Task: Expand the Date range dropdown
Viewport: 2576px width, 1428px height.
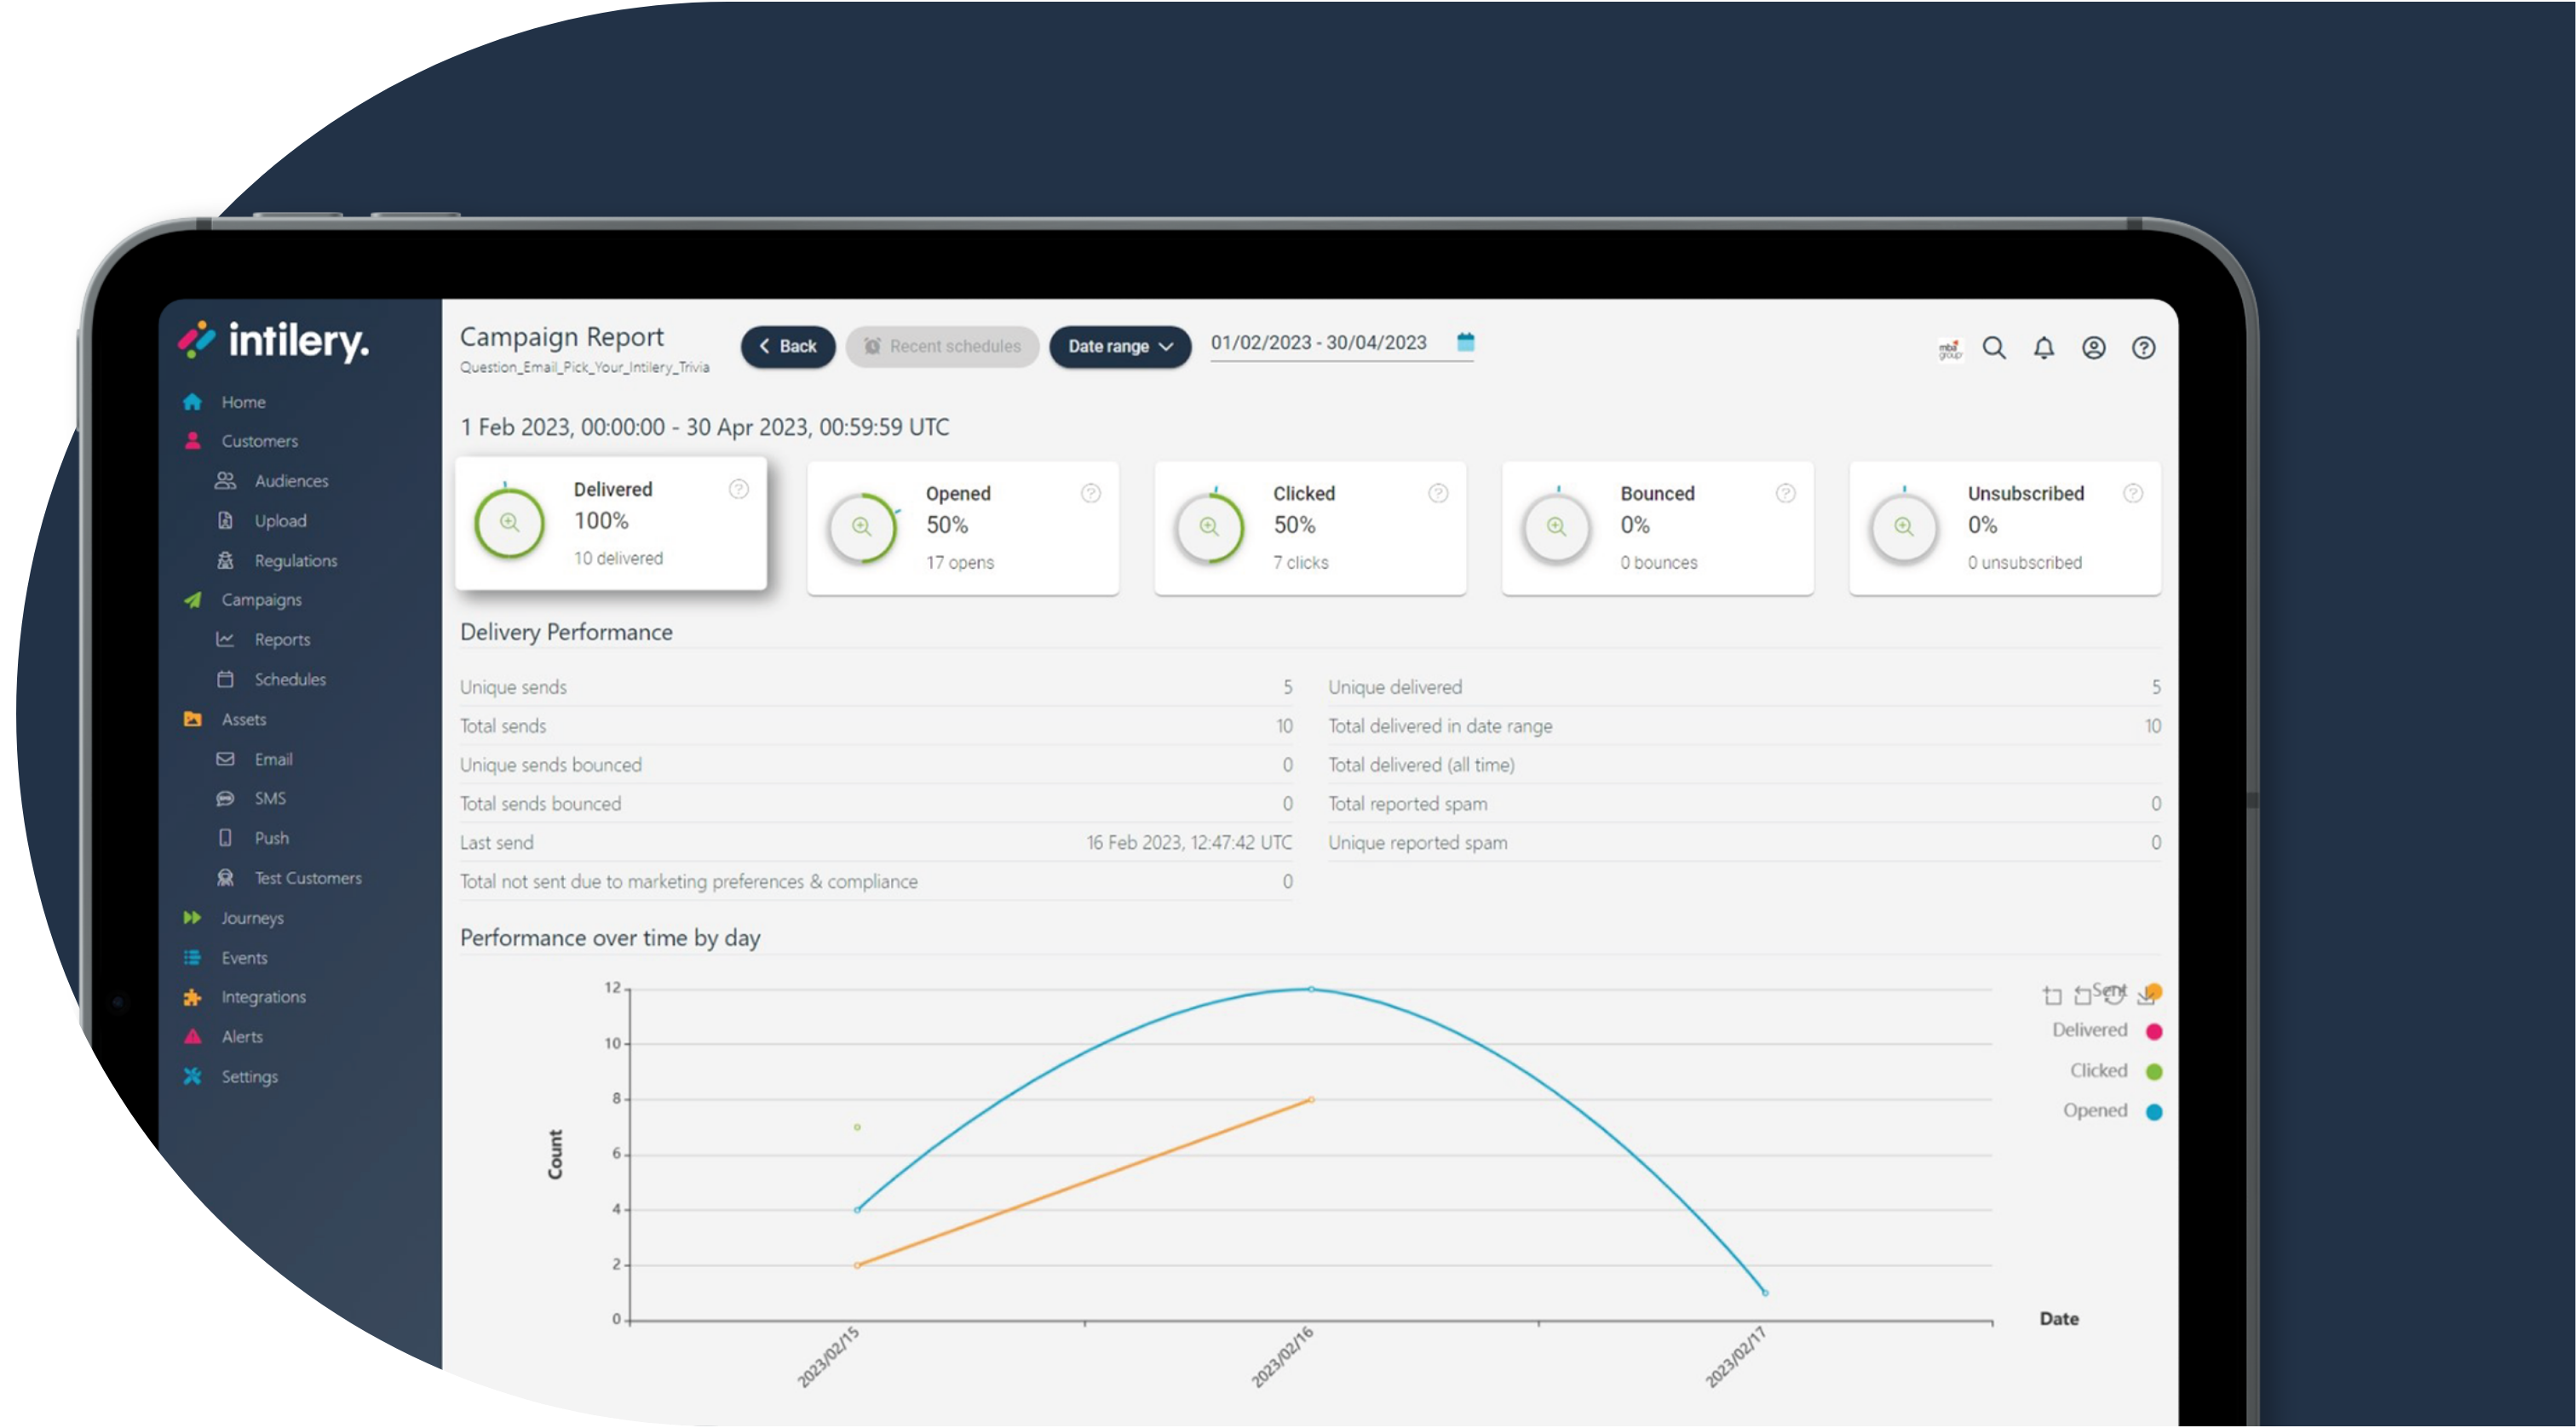Action: click(1119, 347)
